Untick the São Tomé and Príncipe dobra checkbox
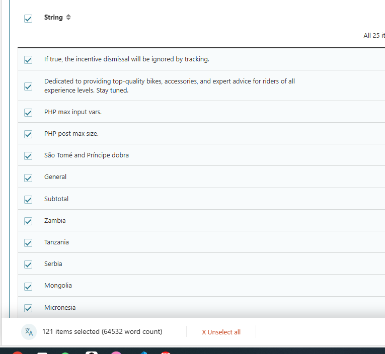Screen dimensions: 385x354 28,156
